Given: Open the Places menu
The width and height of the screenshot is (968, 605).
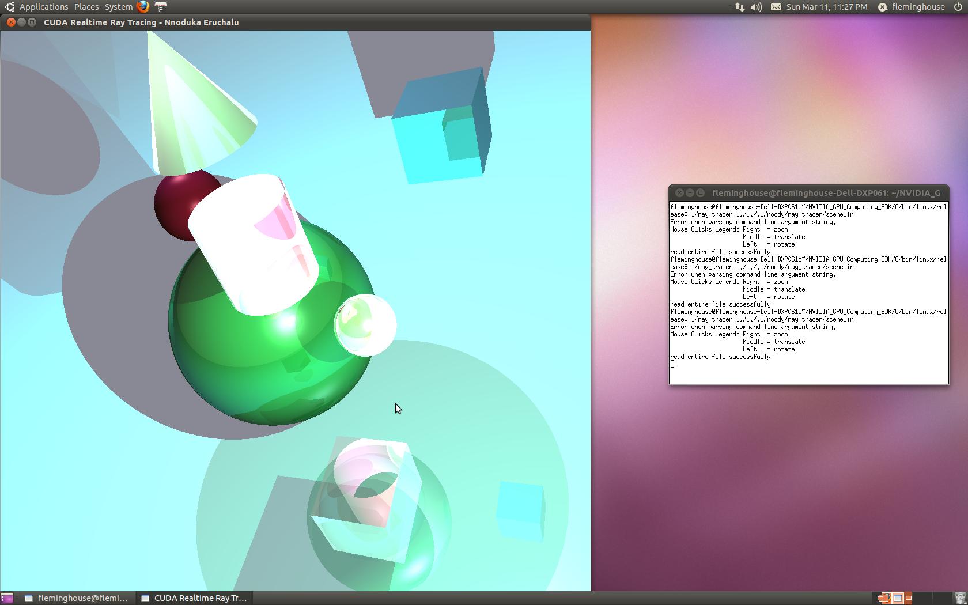Looking at the screenshot, I should pyautogui.click(x=86, y=6).
